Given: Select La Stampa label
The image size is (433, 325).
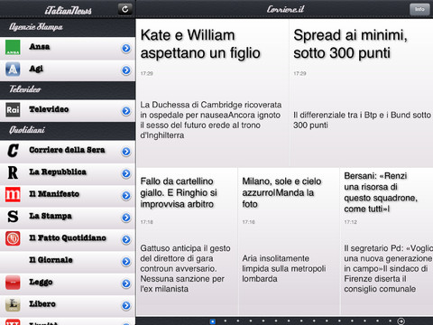Looking at the screenshot, I should [51, 216].
